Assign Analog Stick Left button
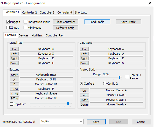The width and height of the screenshot is (154, 127). pos(85,95)
